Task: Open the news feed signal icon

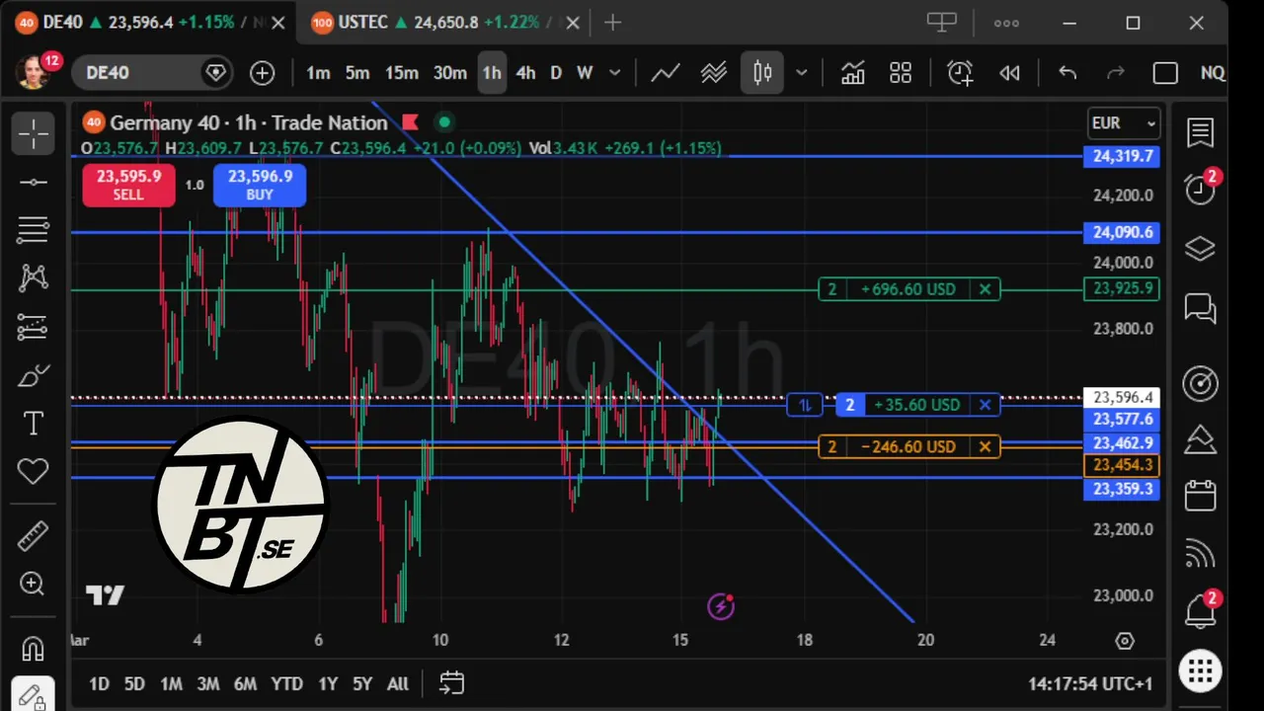Action: point(1200,554)
